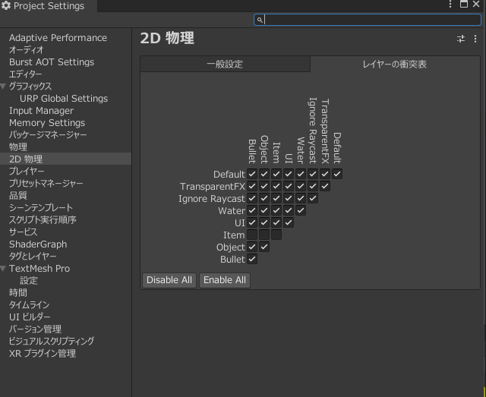Image resolution: width=486 pixels, height=397 pixels.
Task: Toggle Default row Item column checkbox
Action: pyautogui.click(x=276, y=174)
